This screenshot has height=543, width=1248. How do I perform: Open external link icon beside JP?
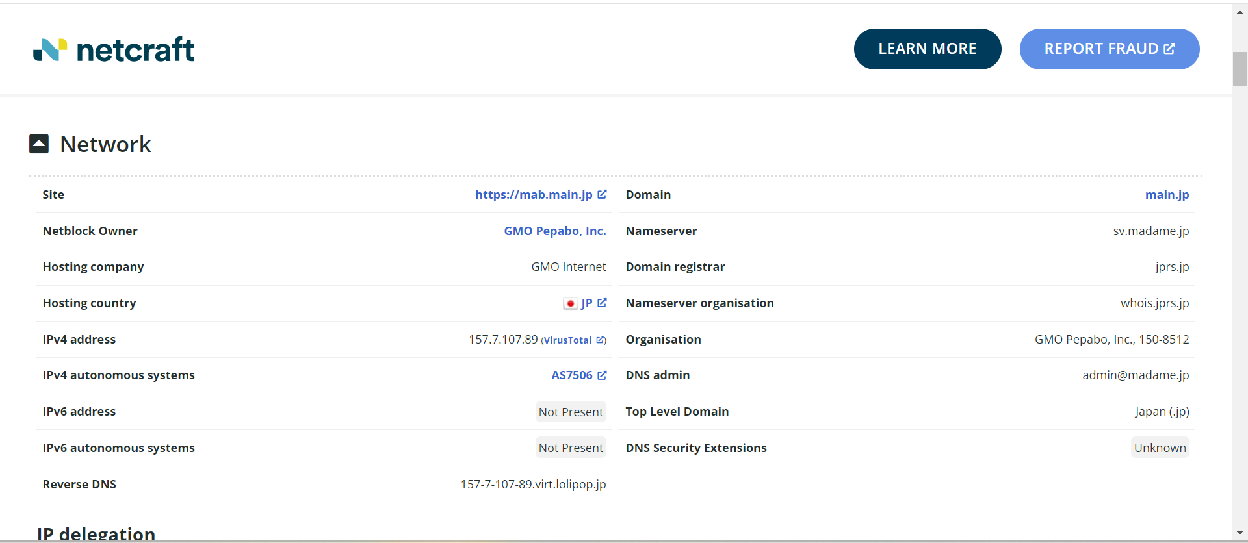[602, 303]
